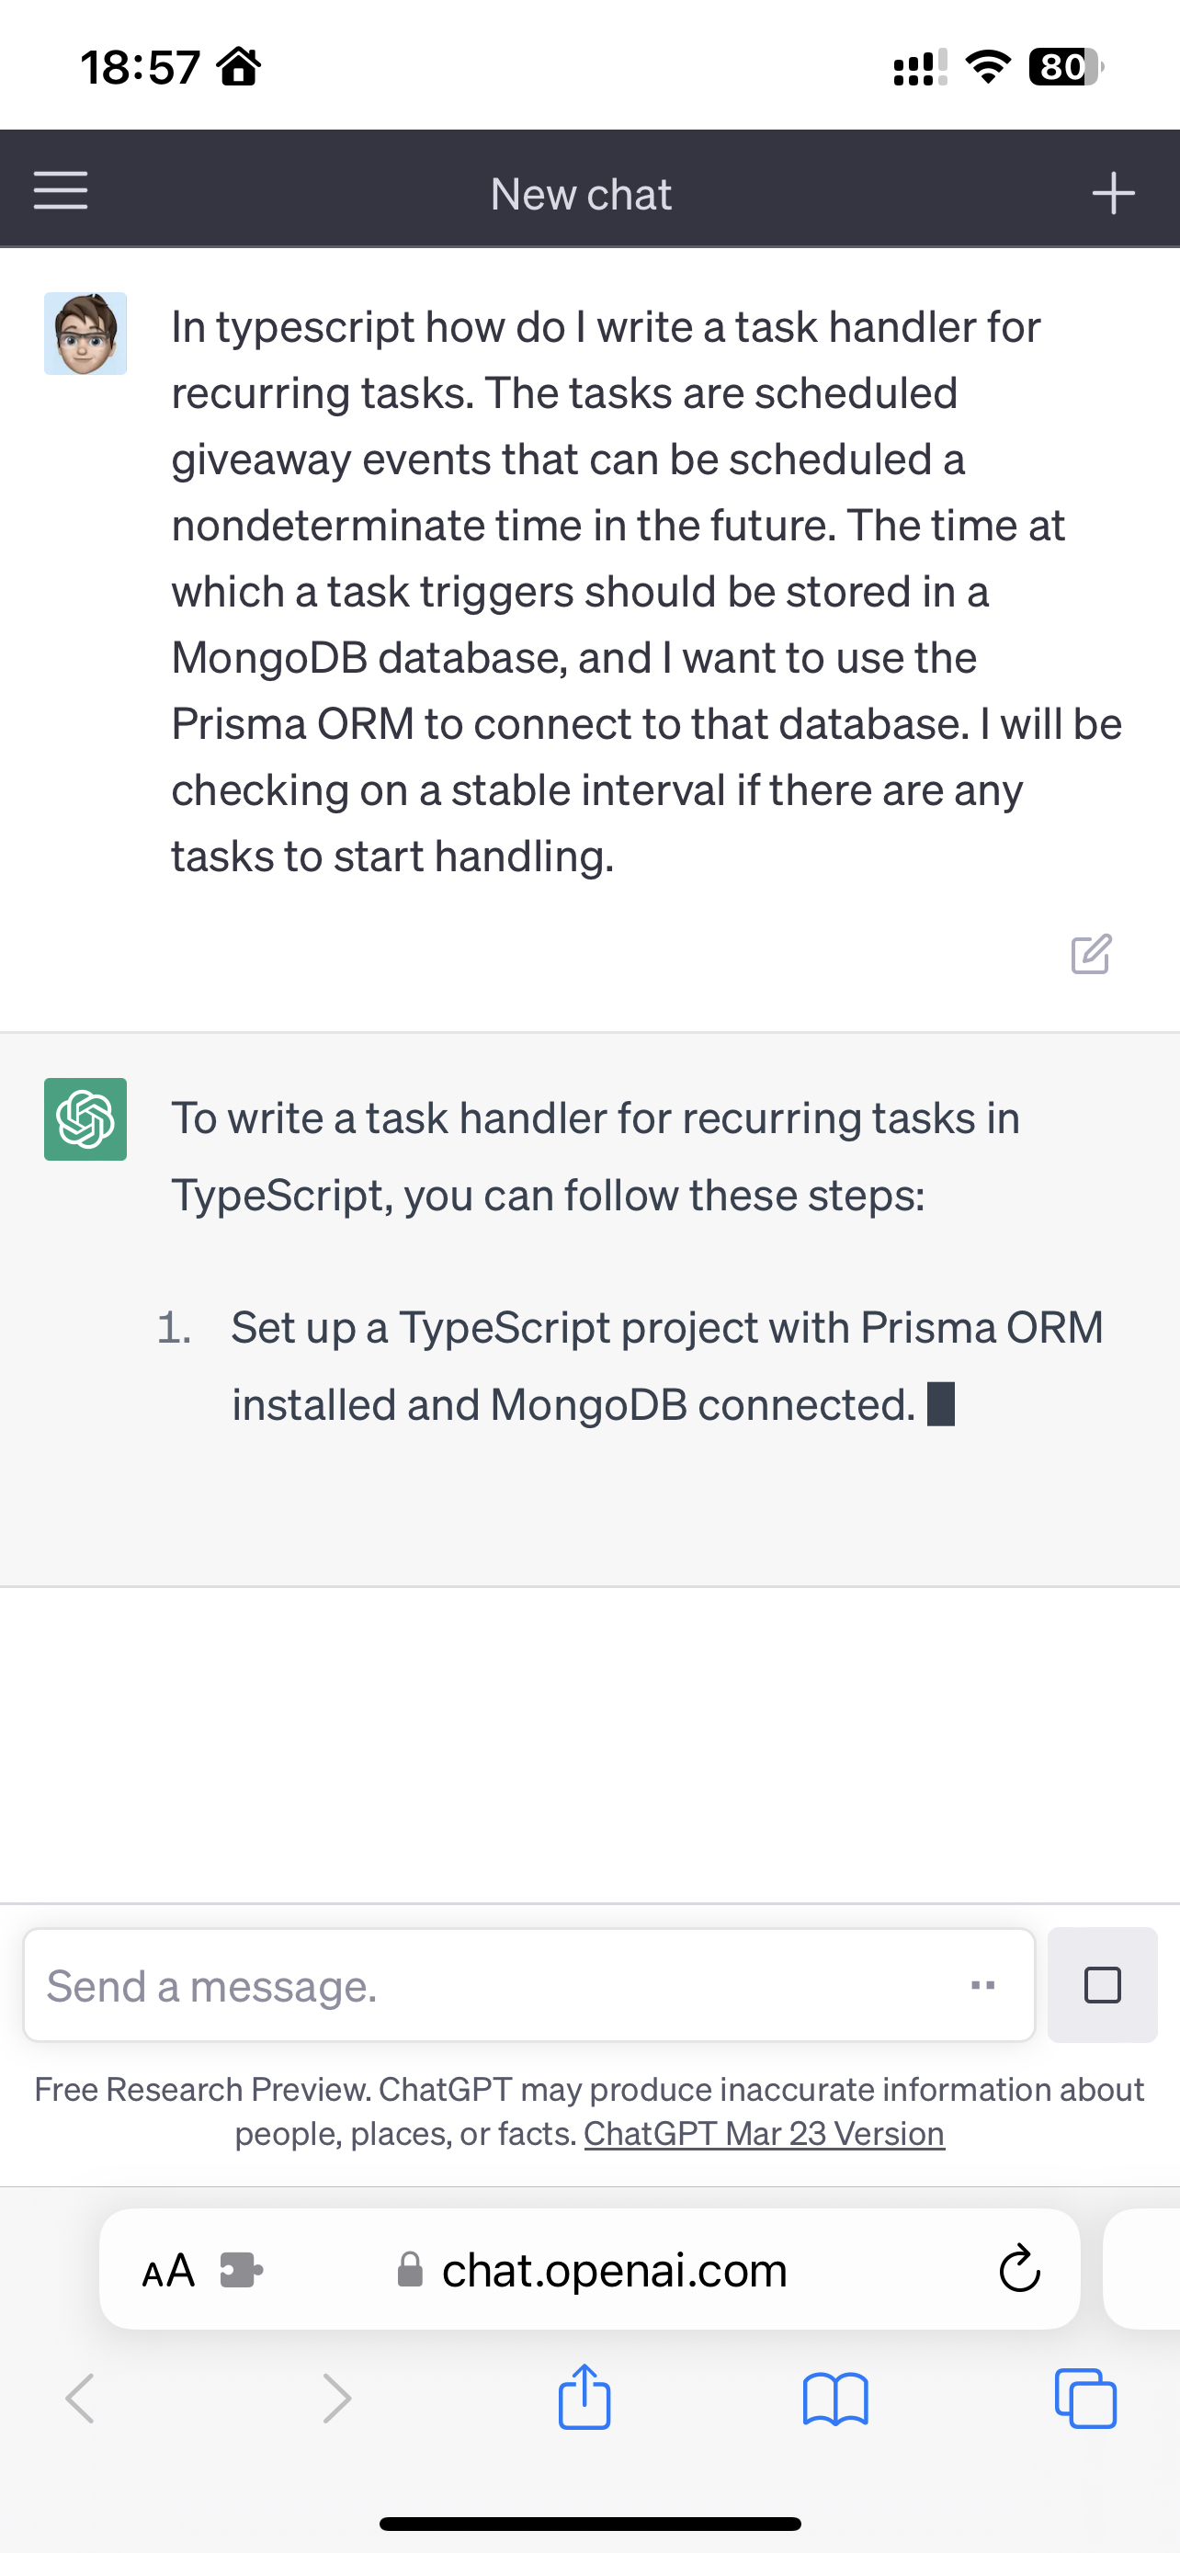
Task: Show Safari tab overview icon
Action: tap(1086, 2398)
